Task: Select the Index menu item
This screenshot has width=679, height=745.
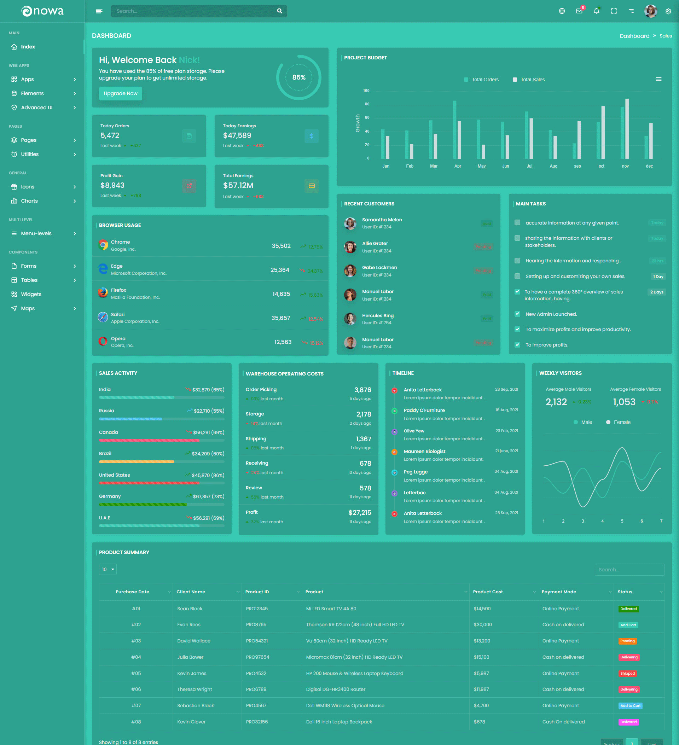Action: 28,47
